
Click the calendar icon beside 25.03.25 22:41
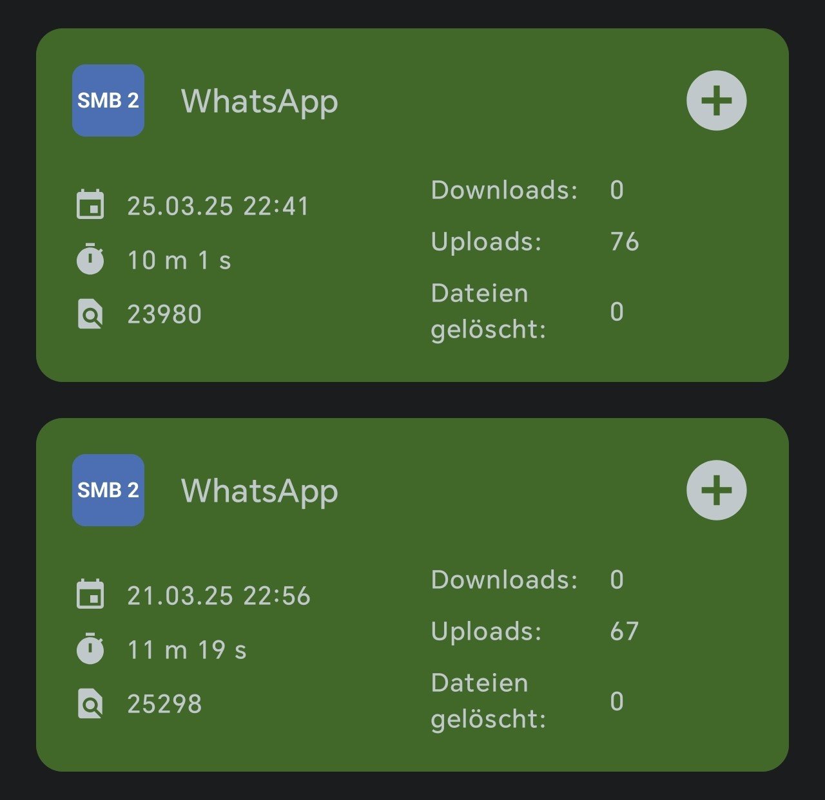click(x=90, y=205)
